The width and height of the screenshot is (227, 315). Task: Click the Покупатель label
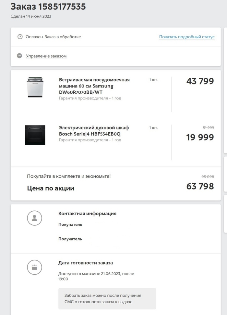tap(70, 224)
